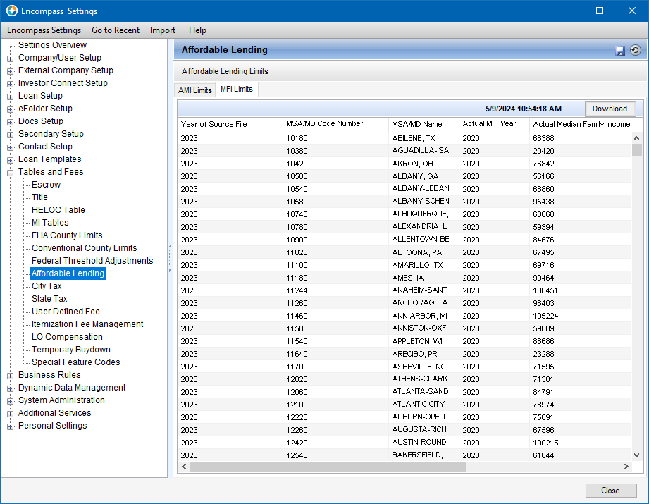This screenshot has height=504, width=649.
Task: Select Special Feature Codes
Action: pos(75,362)
